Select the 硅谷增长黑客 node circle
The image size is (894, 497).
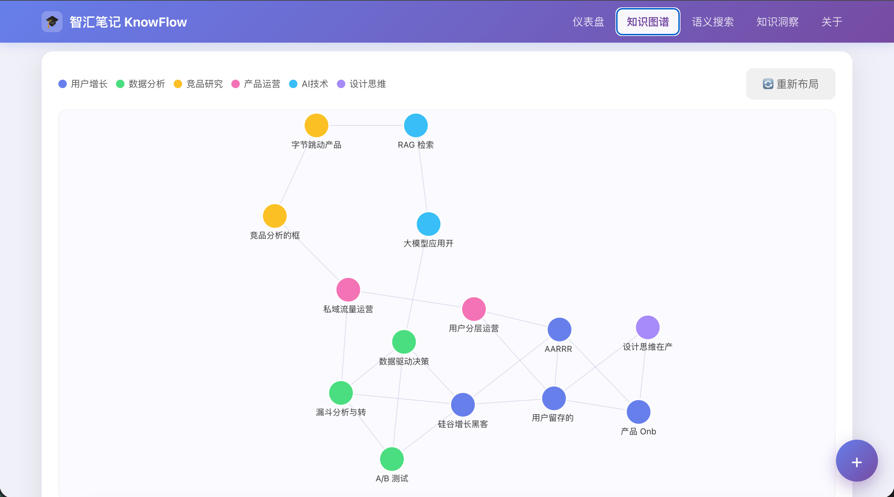click(463, 404)
